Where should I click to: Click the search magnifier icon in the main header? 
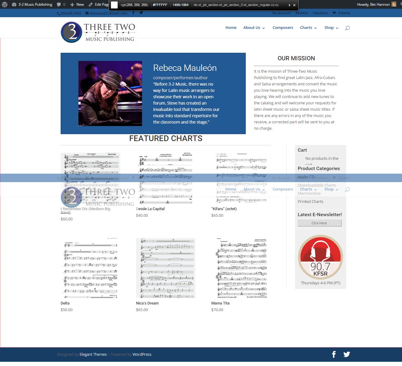pos(347,28)
